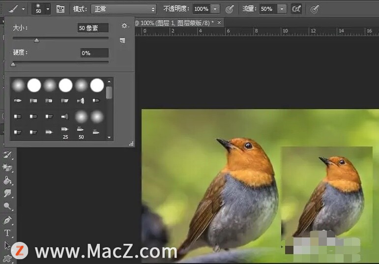Screen dimensions: 379x264
Task: Toggle pressure control for brush size
Action: [x=315, y=9]
